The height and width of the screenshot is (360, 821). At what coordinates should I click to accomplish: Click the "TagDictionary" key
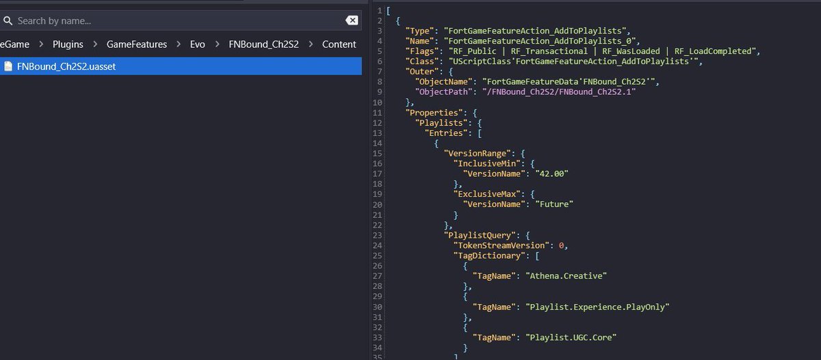(x=491, y=256)
